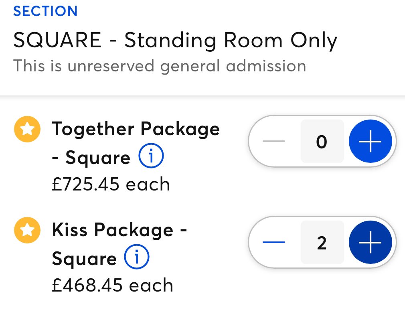Viewport: 405px width, 312px height.
Task: Tap the £468.45 each price text
Action: [112, 285]
